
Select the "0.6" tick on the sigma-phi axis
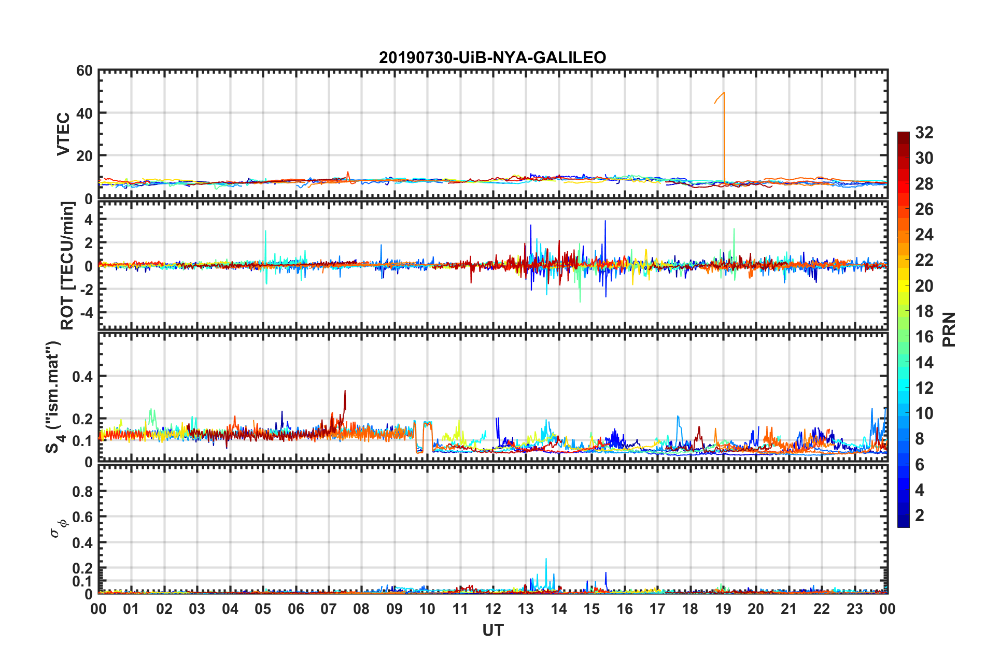click(82, 517)
